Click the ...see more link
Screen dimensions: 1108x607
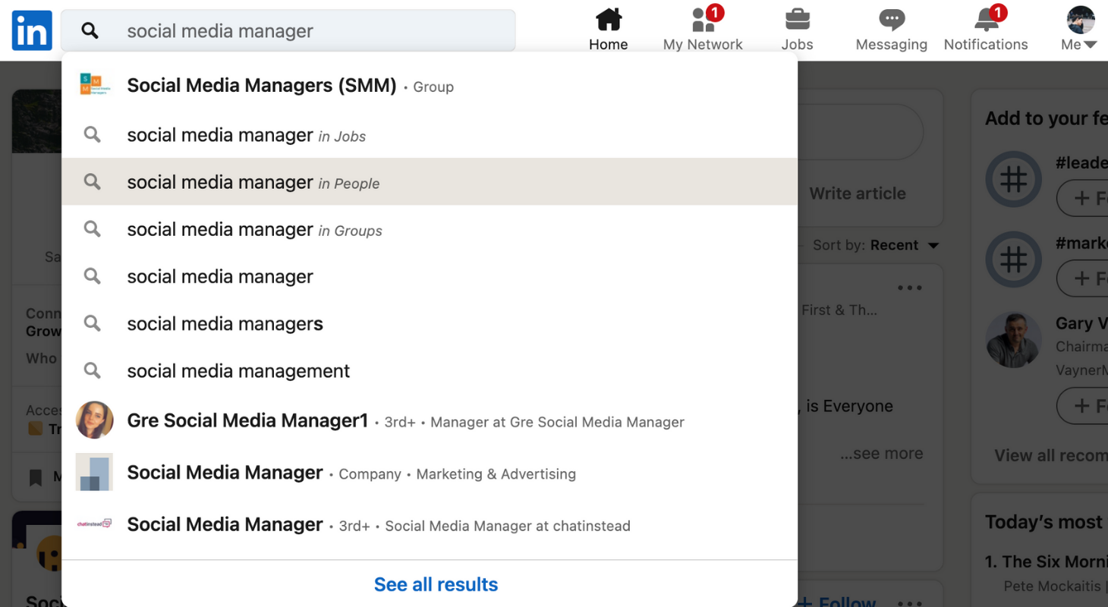coord(882,454)
